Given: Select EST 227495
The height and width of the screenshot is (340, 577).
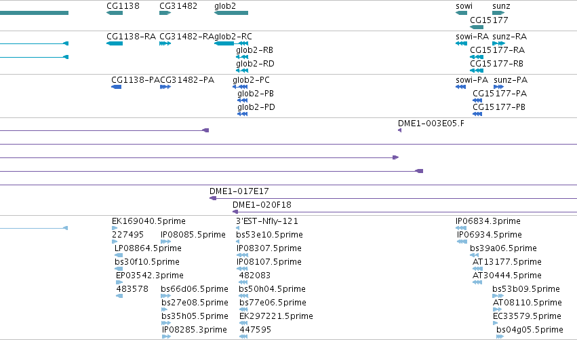Looking at the screenshot, I should 127,235.
